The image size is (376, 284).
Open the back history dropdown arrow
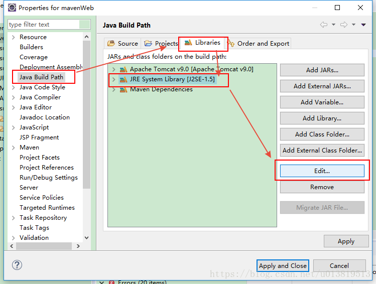333,25
